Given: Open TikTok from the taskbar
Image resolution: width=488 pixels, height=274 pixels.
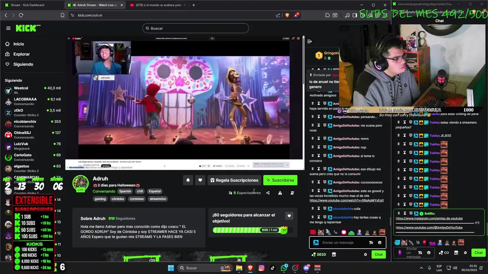Looking at the screenshot, I should tap(273, 268).
